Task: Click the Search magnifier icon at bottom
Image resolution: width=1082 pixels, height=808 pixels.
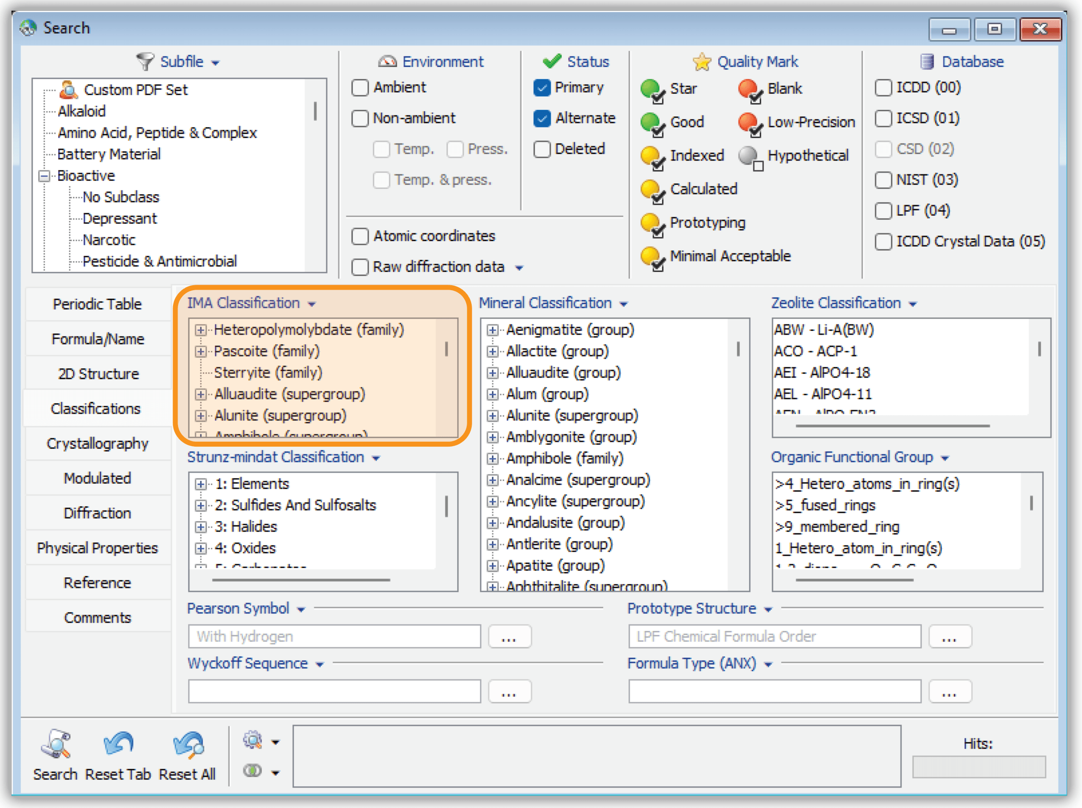Action: 56,744
